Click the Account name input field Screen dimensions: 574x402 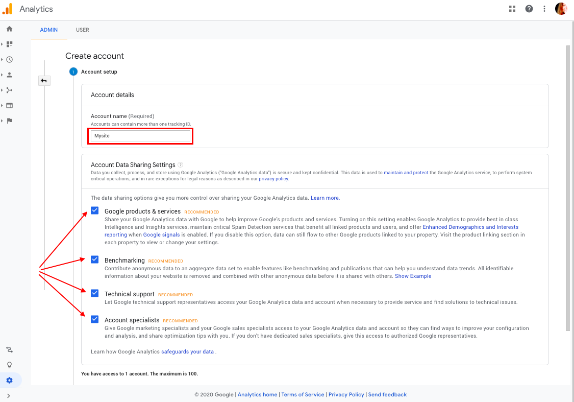click(141, 136)
